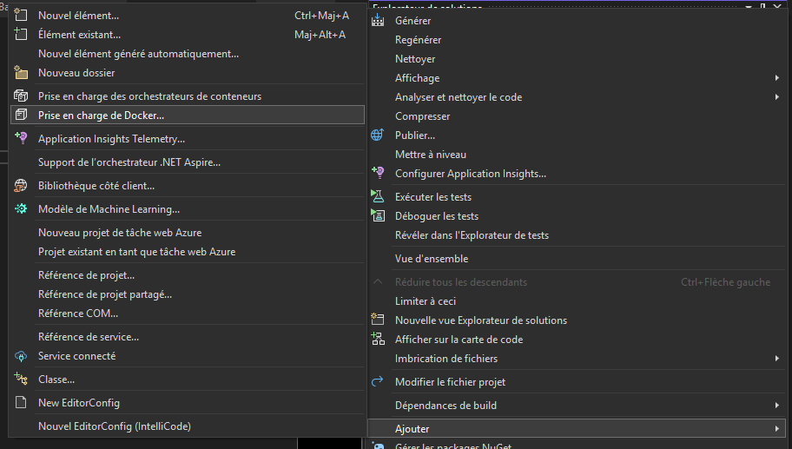Click the Modifier le fichier projet arrow icon
Viewport: 792px width, 449px height.
pyautogui.click(x=377, y=382)
